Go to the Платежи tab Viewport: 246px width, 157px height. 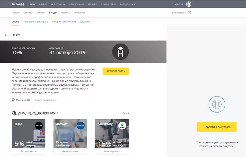pos(41,13)
